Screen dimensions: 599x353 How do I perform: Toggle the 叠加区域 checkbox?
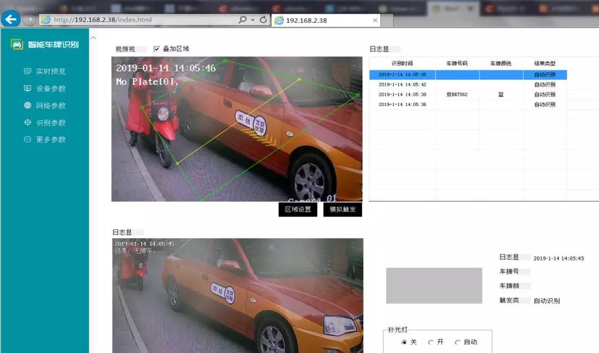pos(156,49)
